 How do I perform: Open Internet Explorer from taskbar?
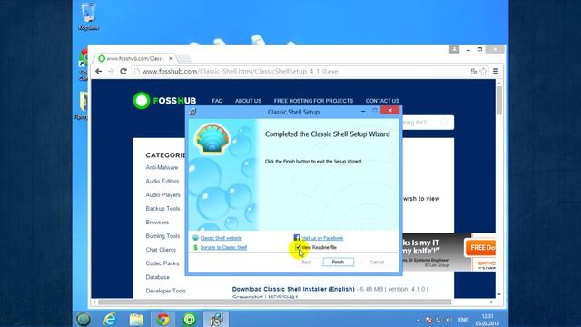[x=110, y=319]
